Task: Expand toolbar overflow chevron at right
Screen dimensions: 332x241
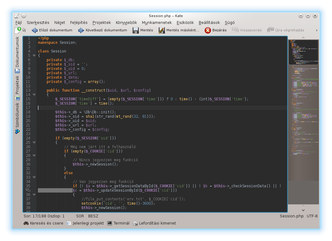Action: tap(316, 30)
